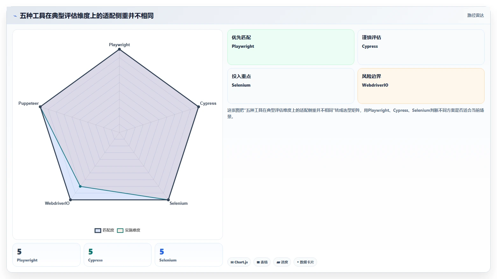497x279 pixels.
Task: Click the Selenium radar vertex point
Action: pyautogui.click(x=168, y=200)
